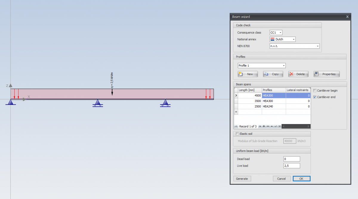Click the first pin support at beam start

11,102
